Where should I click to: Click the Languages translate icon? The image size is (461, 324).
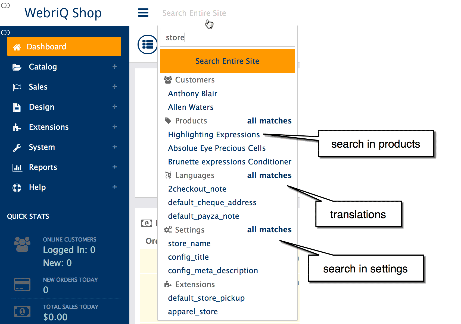(168, 175)
